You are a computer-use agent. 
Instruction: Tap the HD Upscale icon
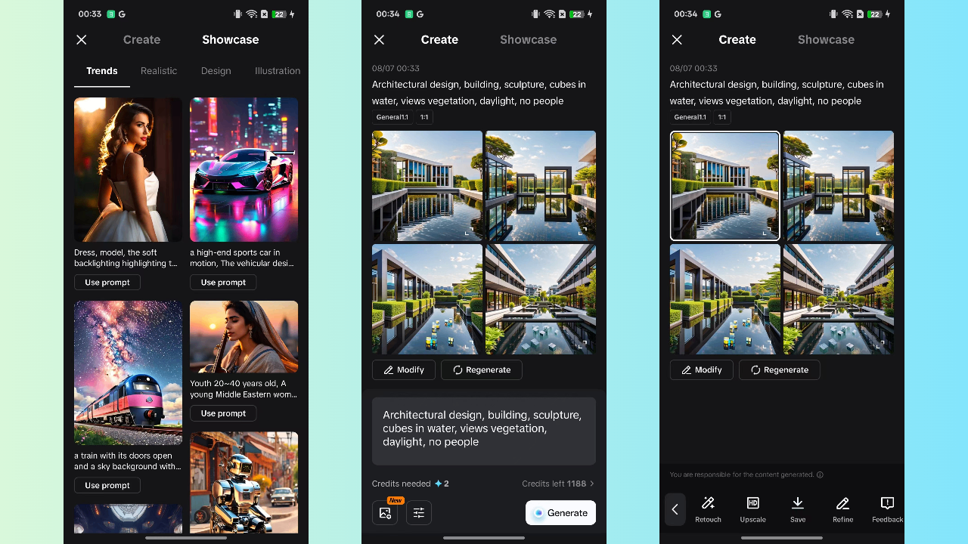click(x=752, y=504)
